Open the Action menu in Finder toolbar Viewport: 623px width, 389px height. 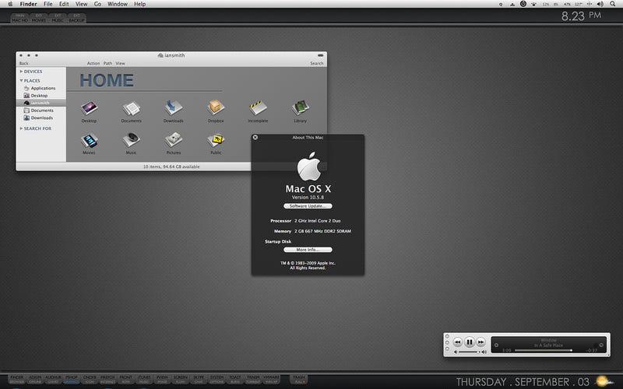coord(93,64)
